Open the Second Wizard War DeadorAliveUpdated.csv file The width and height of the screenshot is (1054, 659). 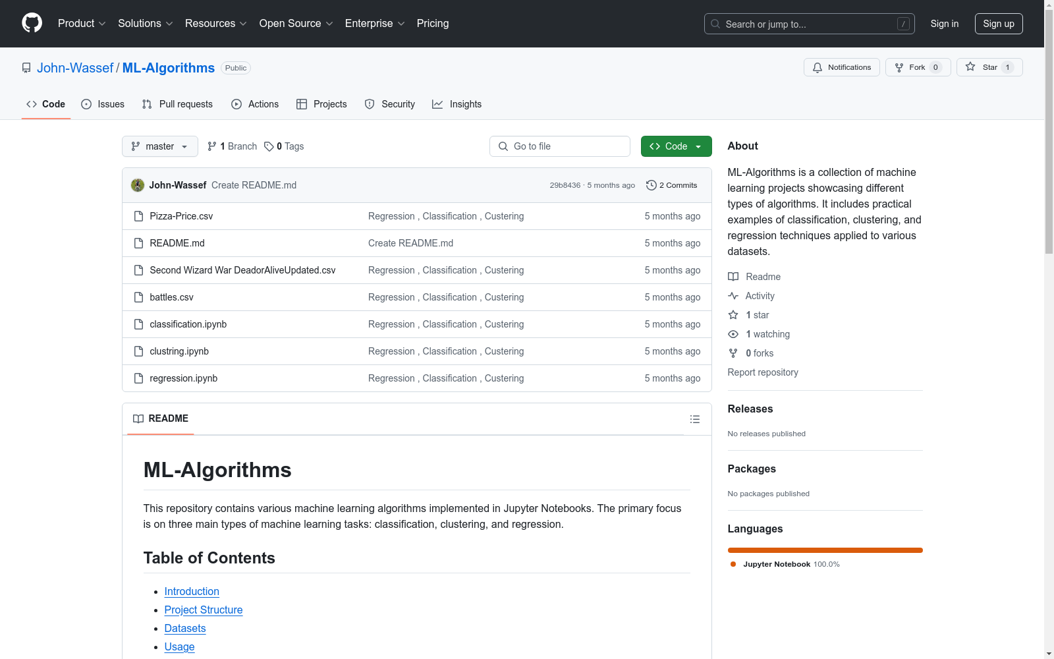[242, 270]
